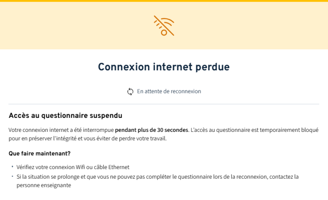Viewport: 328px width, 200px height.
Task: Click the "personne enseignante" text
Action: coord(44,185)
